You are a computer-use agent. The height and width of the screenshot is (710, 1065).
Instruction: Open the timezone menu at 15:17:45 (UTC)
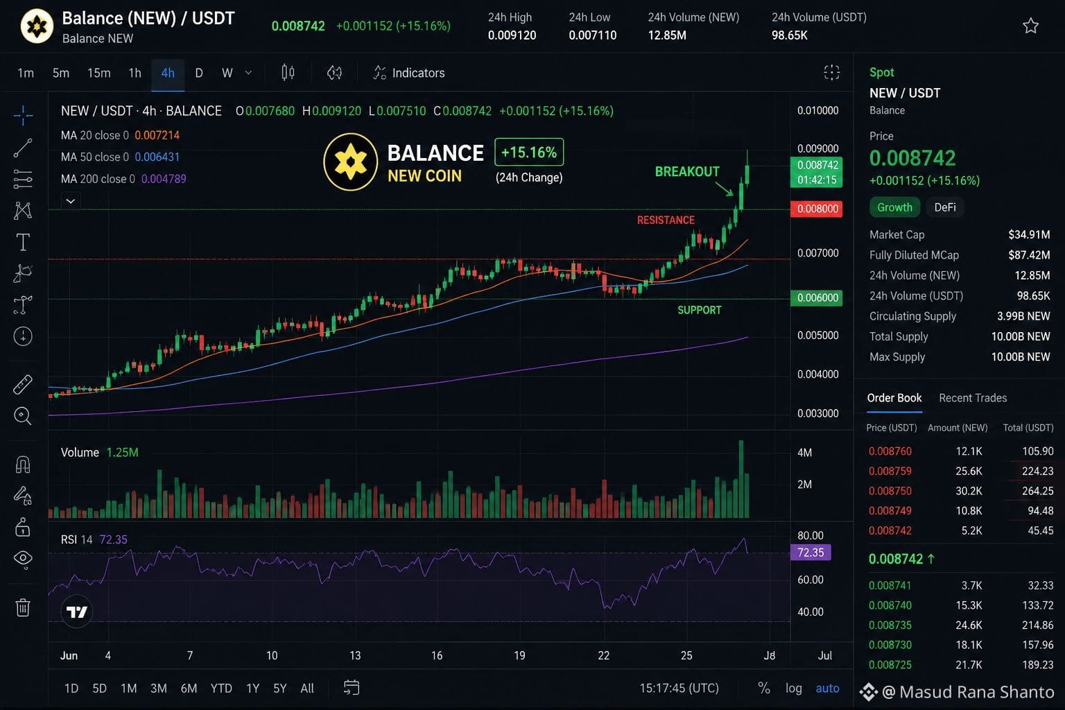[679, 688]
